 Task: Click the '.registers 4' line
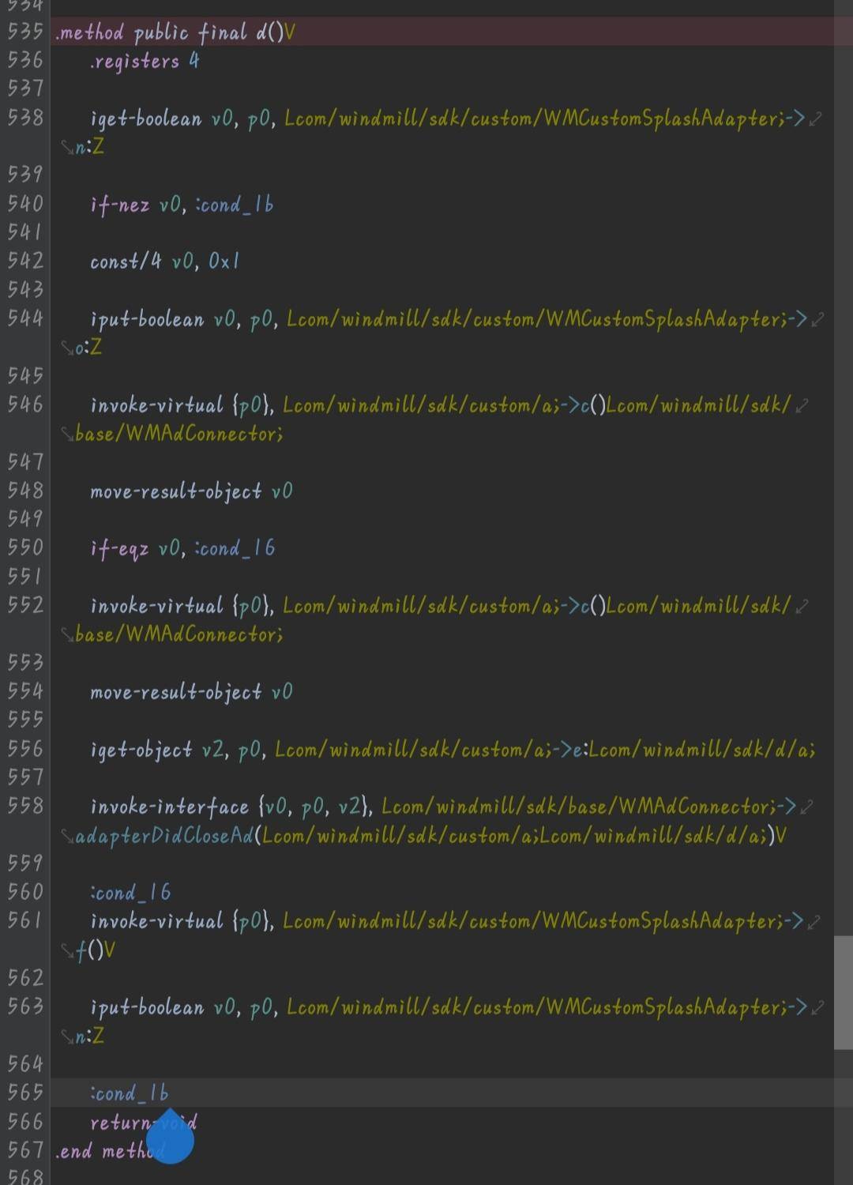tap(145, 61)
